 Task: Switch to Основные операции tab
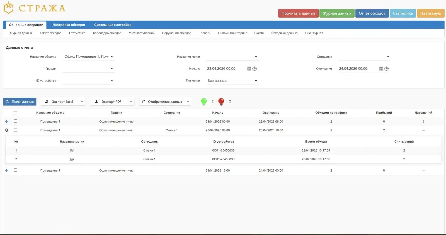click(x=26, y=25)
